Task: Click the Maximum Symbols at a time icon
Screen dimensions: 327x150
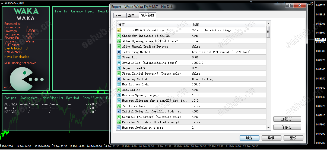Action: coord(119,128)
